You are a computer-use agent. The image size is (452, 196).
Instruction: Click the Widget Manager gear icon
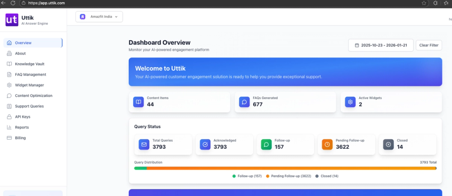9,85
